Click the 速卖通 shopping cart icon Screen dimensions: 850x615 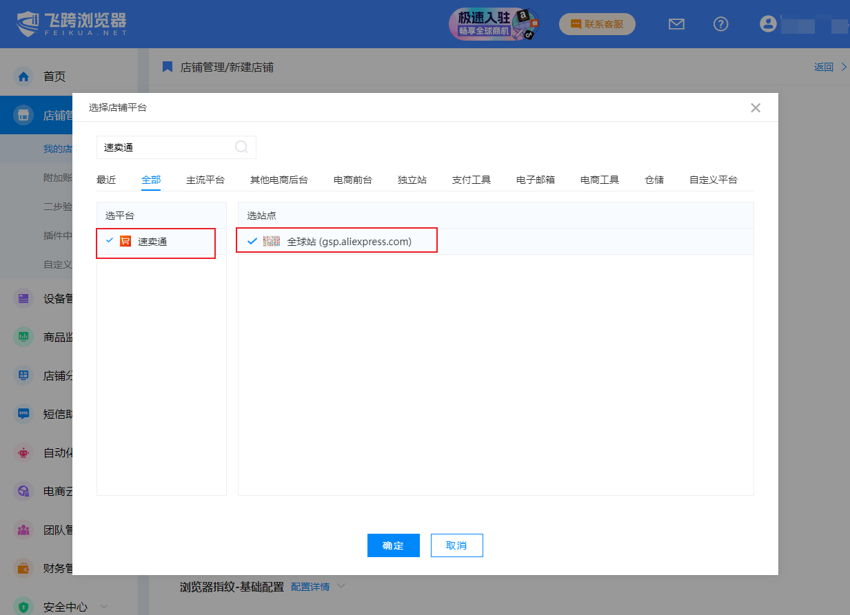coord(125,241)
